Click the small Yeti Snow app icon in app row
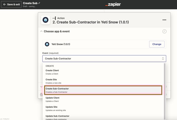 tap(47, 44)
